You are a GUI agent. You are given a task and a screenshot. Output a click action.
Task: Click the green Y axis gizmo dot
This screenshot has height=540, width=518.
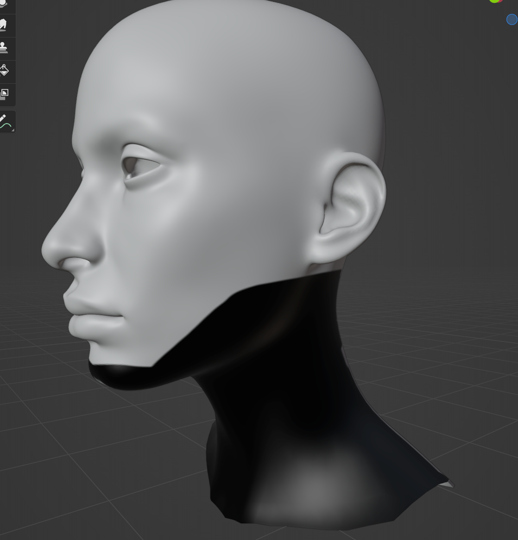coord(494,1)
